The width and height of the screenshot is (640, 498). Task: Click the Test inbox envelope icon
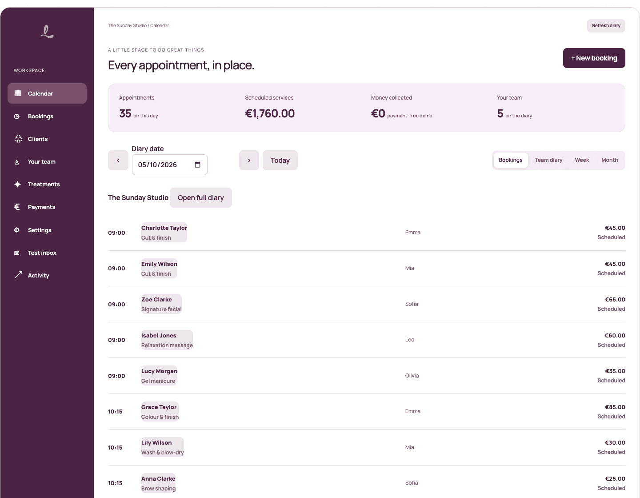point(17,253)
